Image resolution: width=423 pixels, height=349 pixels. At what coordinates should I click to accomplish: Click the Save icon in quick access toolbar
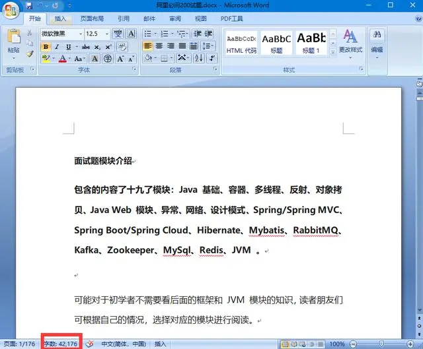pos(29,5)
